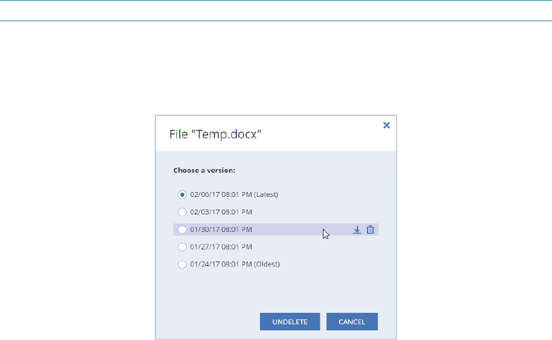Close the Temp.docx dialog

tap(386, 125)
